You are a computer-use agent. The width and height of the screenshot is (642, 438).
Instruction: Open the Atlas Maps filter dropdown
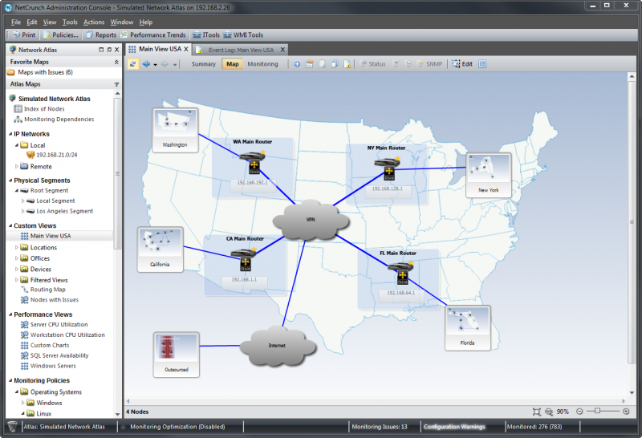coord(116,84)
